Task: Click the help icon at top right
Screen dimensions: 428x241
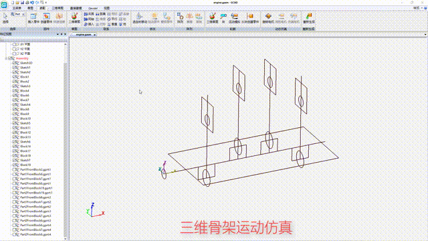Action: click(x=425, y=8)
